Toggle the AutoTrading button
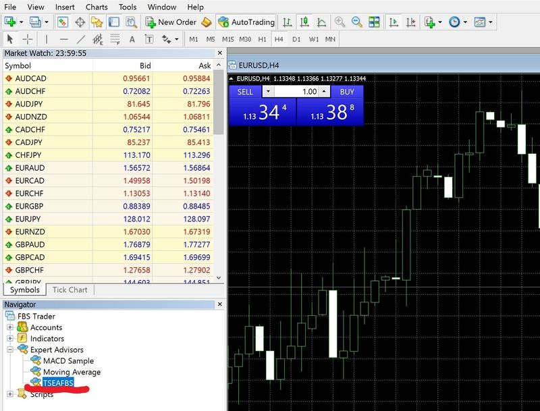Viewport: 540px width, 411px height. [x=246, y=22]
